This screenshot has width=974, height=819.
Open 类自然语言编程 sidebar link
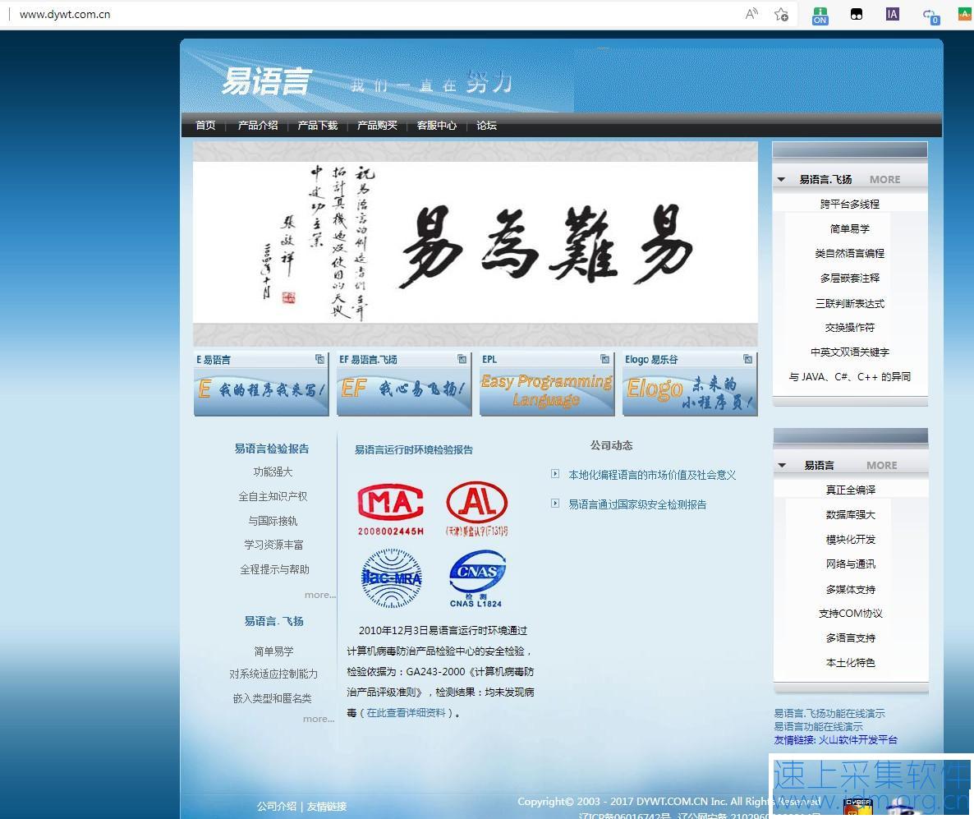[850, 253]
